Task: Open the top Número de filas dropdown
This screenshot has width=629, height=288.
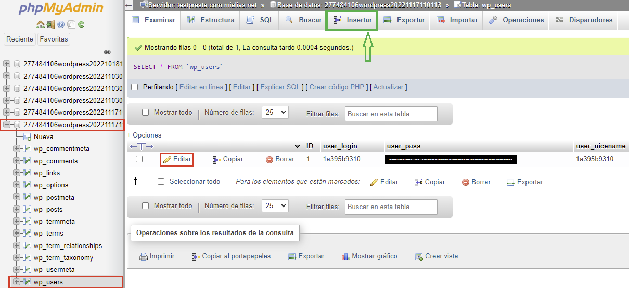Action: [275, 113]
